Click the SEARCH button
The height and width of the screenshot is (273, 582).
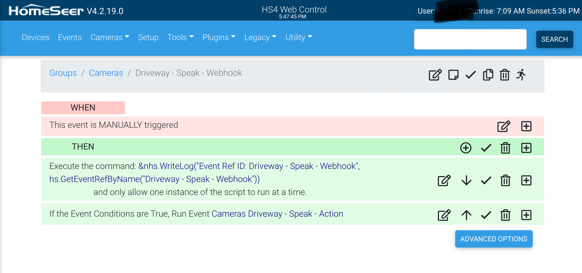pos(554,39)
